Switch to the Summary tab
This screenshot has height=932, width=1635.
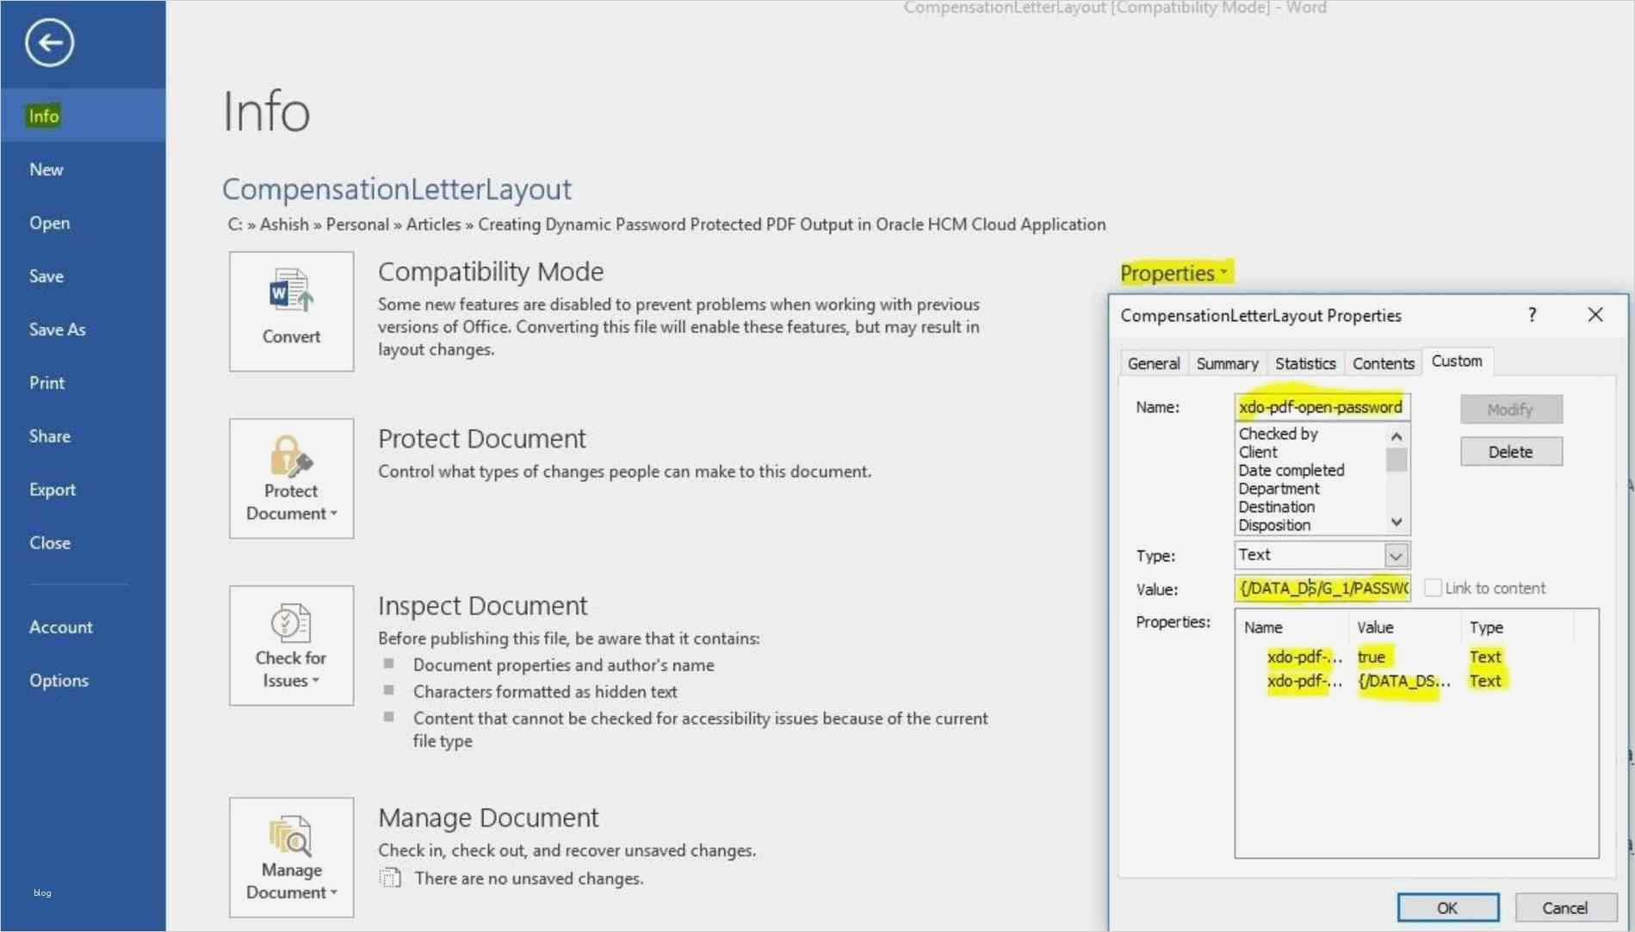tap(1227, 363)
